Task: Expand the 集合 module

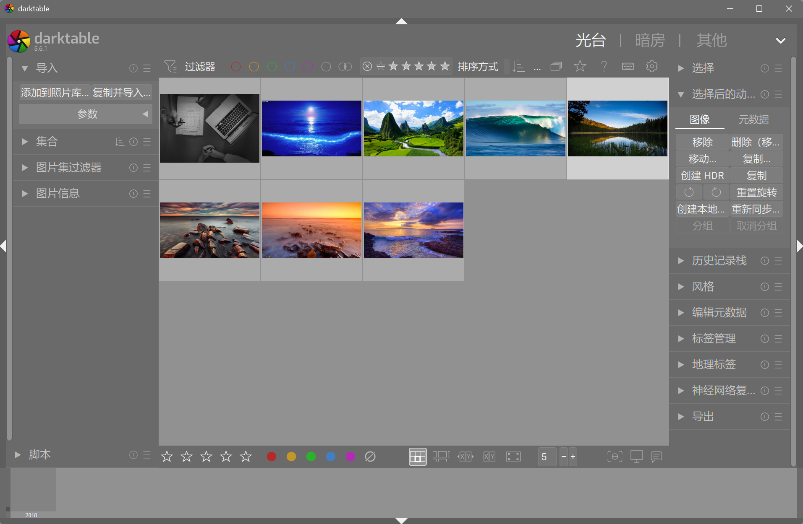Action: tap(25, 142)
